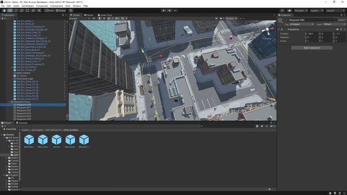Click the Add Component button

click(x=312, y=48)
